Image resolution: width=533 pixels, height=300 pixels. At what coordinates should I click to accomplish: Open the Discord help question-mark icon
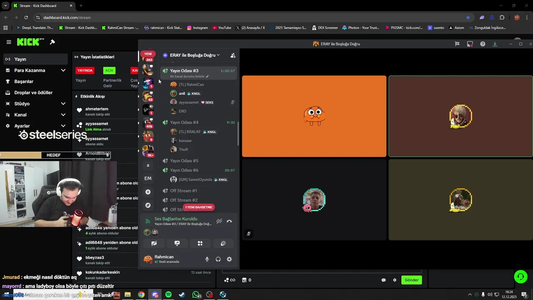[483, 44]
